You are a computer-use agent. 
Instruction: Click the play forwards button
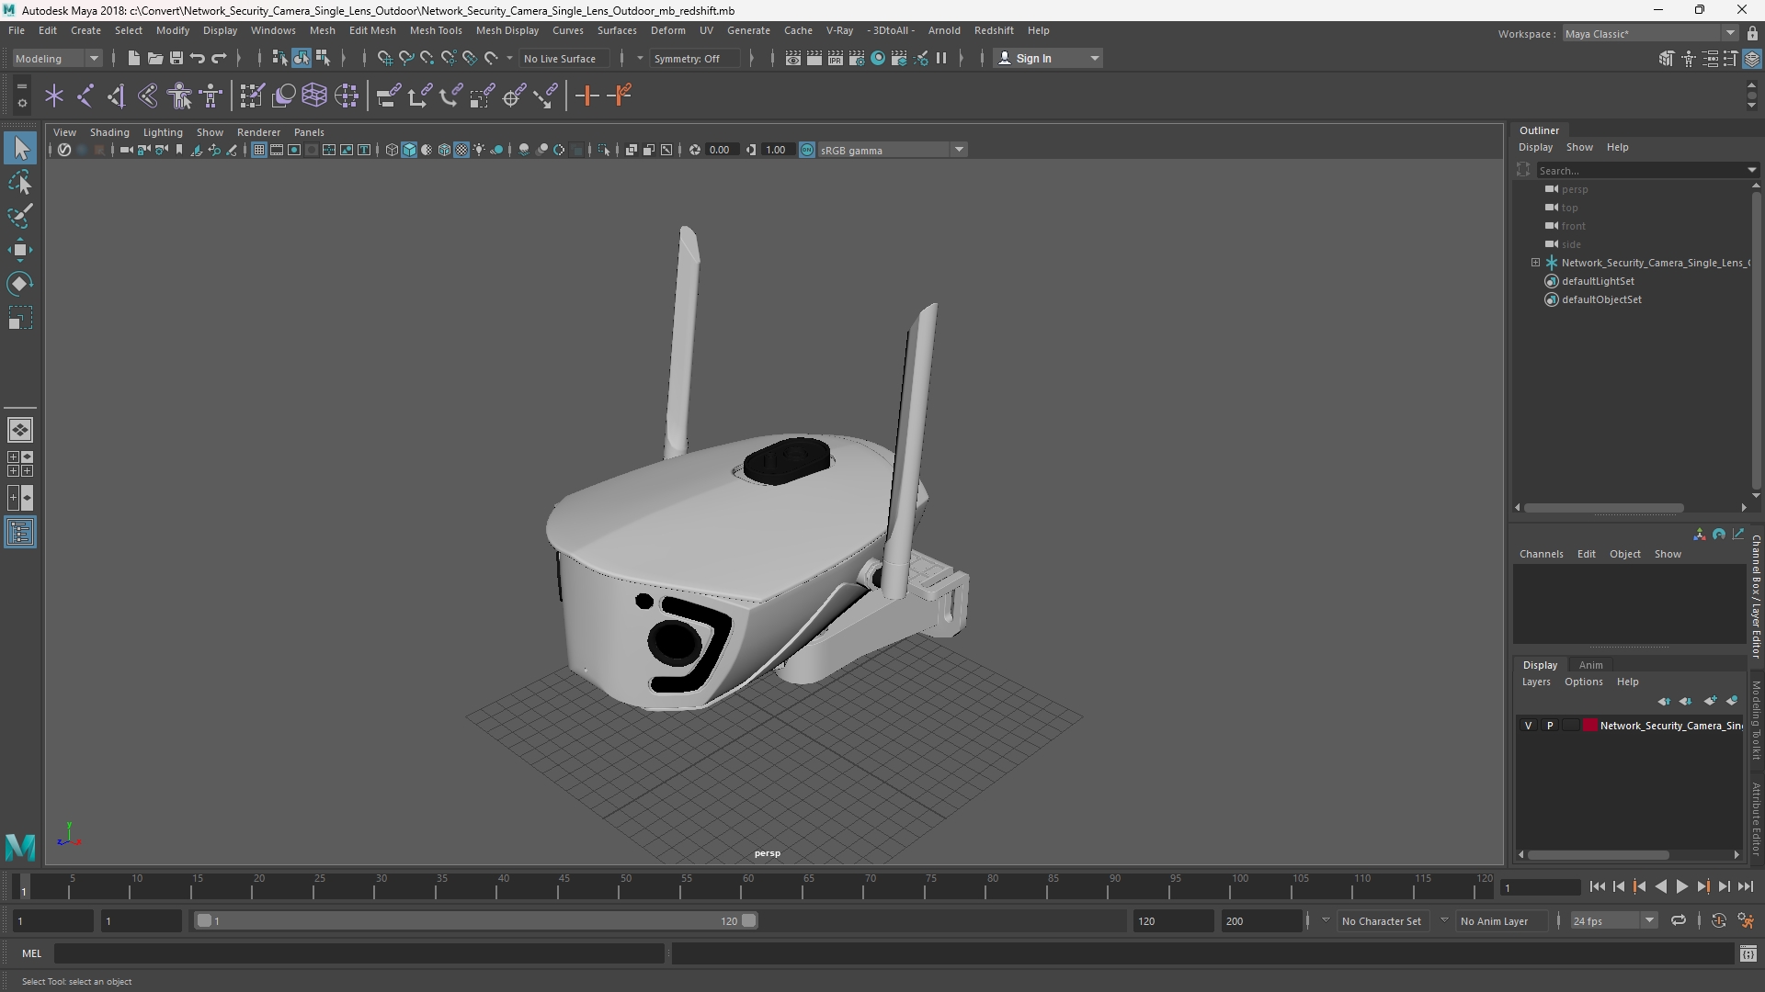[x=1681, y=886]
